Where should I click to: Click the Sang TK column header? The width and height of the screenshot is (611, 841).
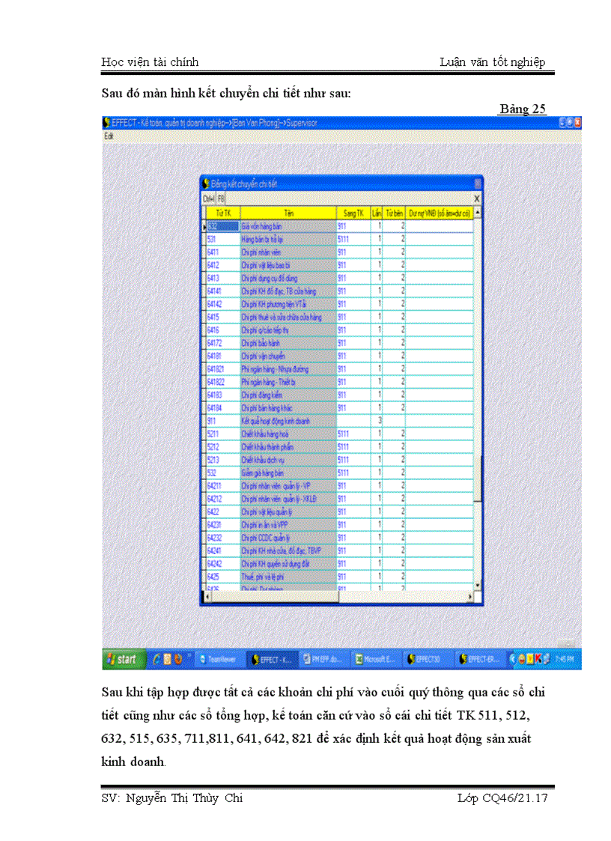pos(352,213)
